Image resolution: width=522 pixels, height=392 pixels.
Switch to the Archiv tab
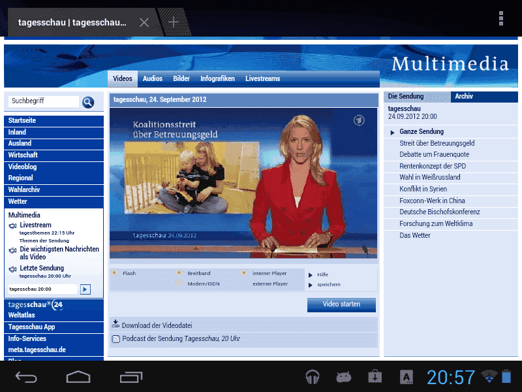pyautogui.click(x=484, y=96)
